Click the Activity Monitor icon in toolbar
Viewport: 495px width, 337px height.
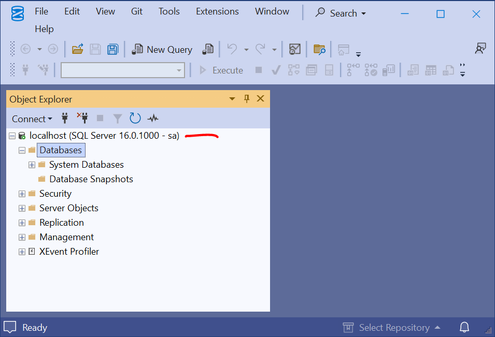click(x=294, y=50)
